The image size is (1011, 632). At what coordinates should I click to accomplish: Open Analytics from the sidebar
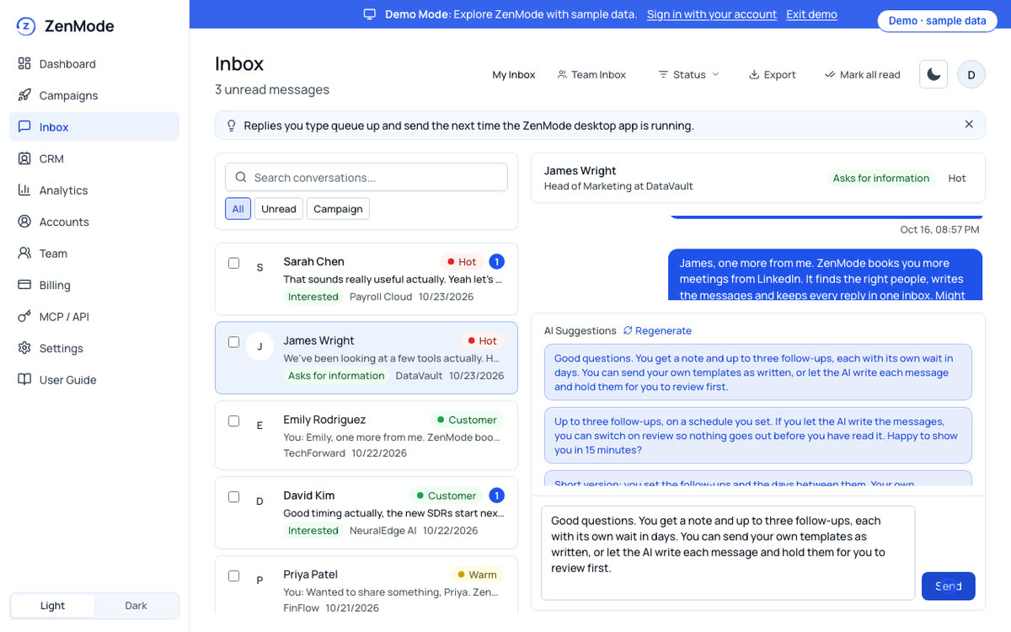click(94, 190)
